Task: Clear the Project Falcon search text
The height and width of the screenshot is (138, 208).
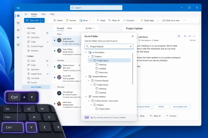Action: pos(131,46)
